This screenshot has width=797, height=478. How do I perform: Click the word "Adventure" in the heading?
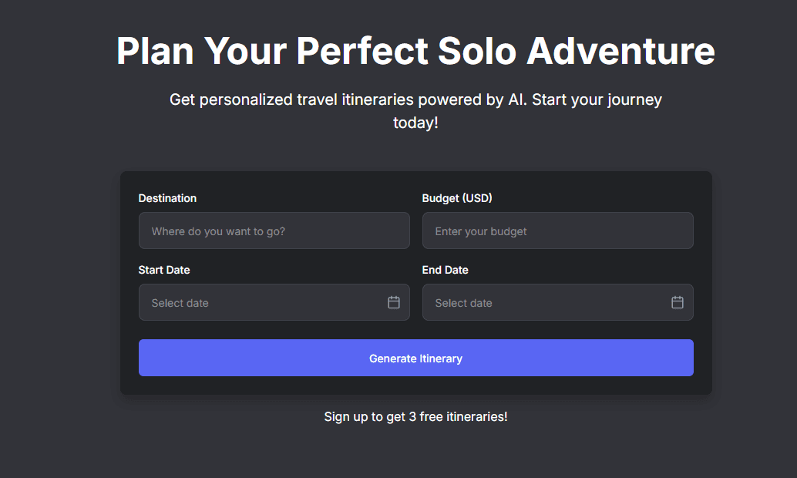point(620,51)
